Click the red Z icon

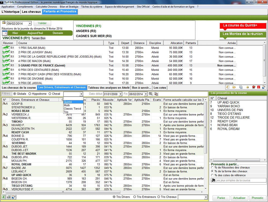[258, 87]
